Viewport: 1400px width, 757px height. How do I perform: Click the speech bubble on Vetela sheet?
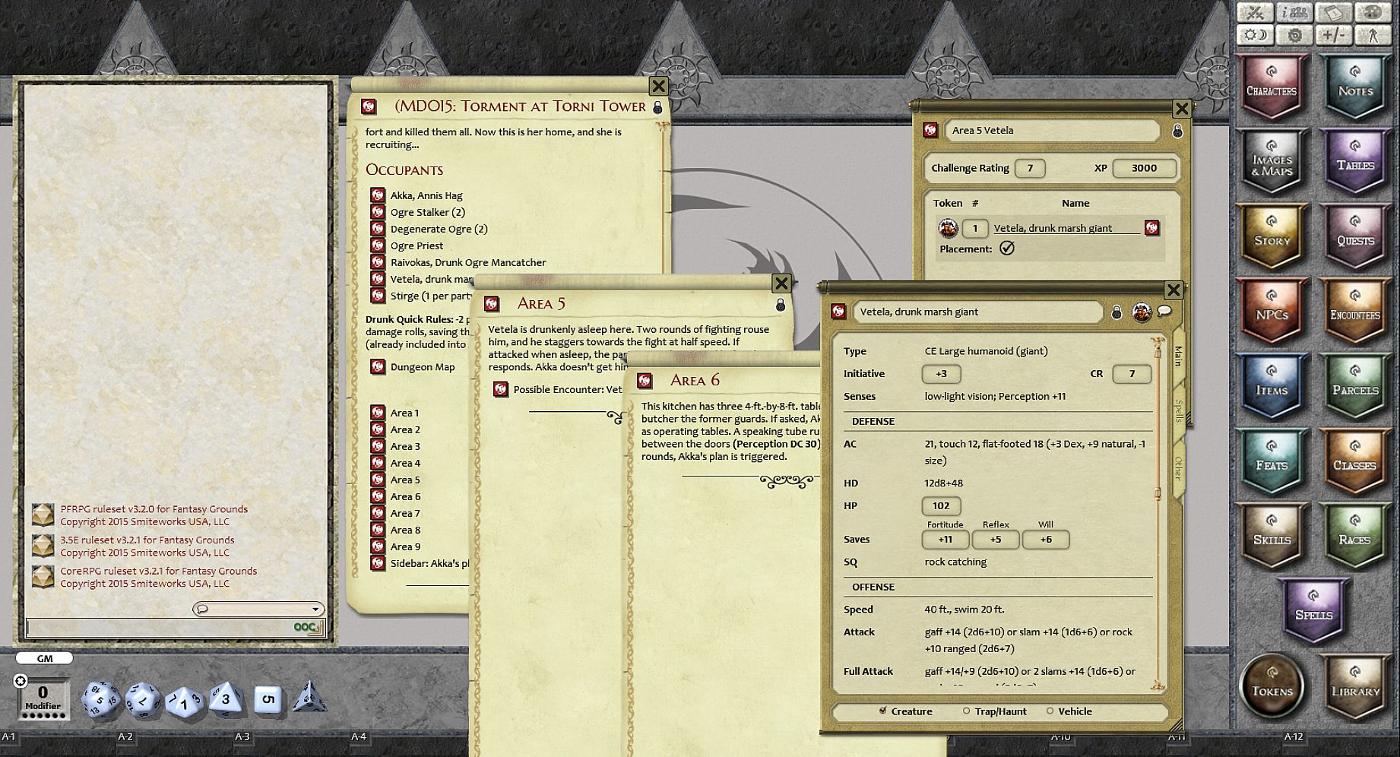pos(1164,312)
